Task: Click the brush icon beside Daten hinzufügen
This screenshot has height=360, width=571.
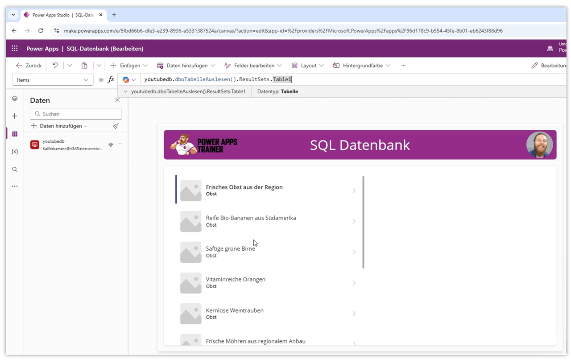Action: pyautogui.click(x=116, y=126)
